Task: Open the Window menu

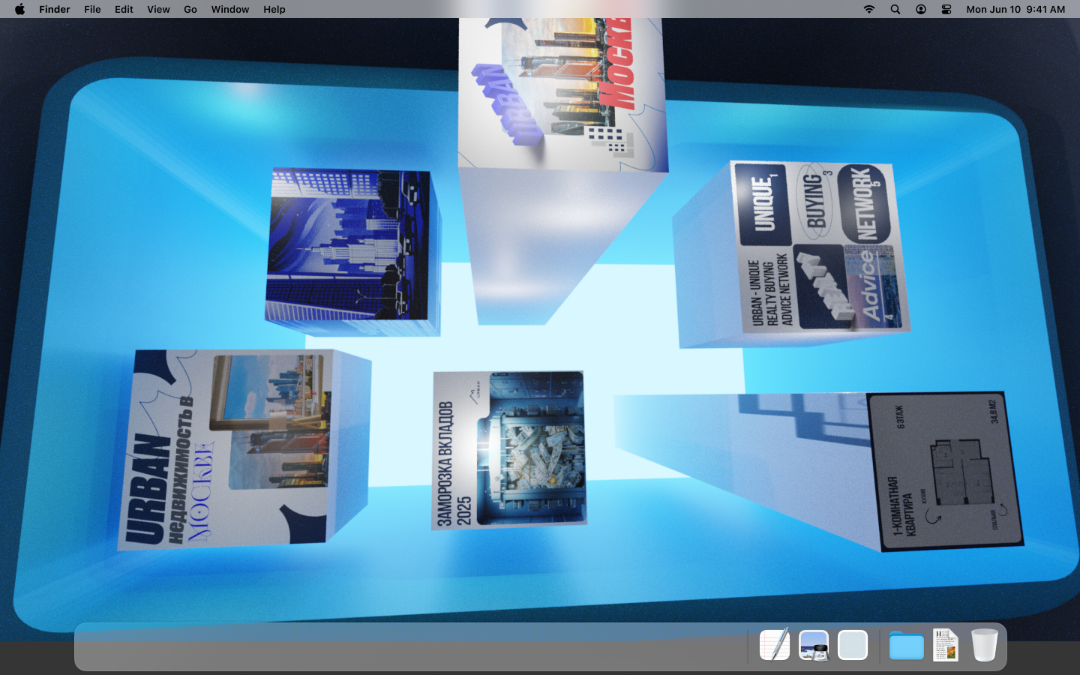Action: (230, 9)
